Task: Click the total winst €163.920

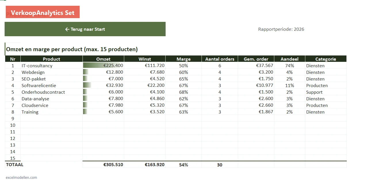Action: point(145,165)
